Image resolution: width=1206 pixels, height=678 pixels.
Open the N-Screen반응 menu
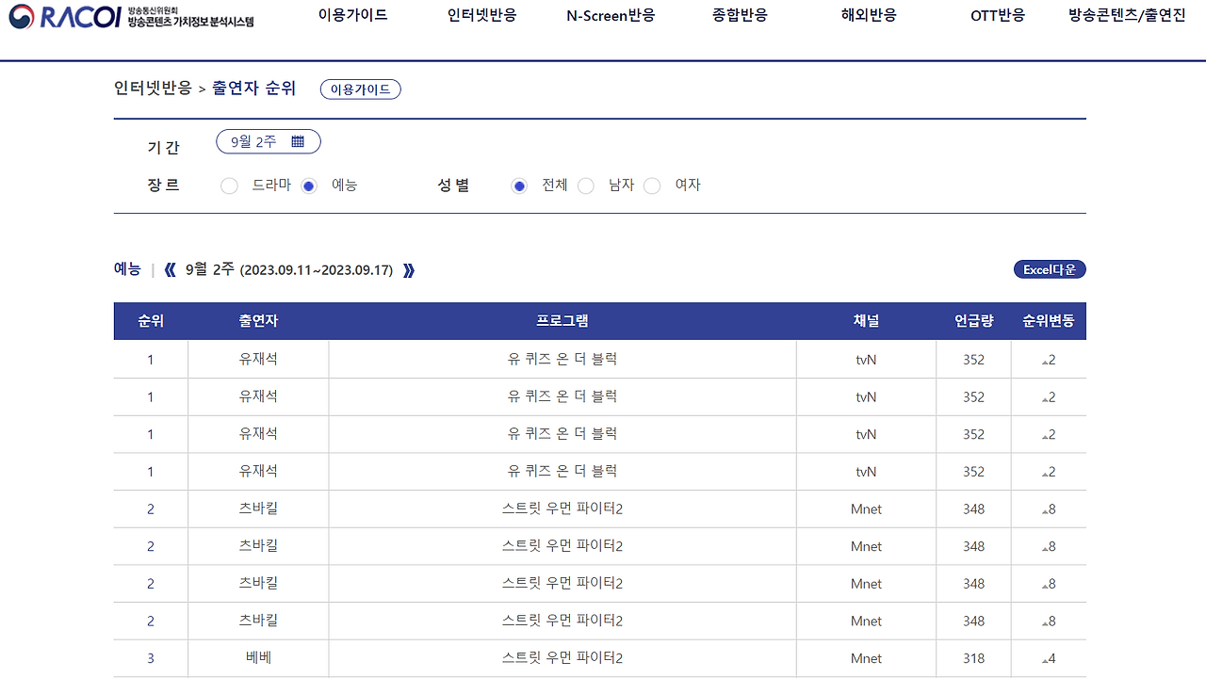pos(611,15)
